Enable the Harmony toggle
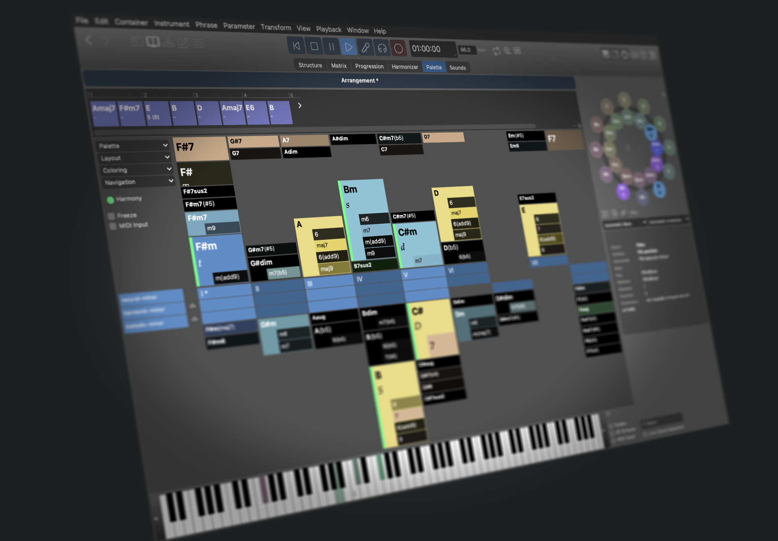This screenshot has width=778, height=541. coord(110,200)
